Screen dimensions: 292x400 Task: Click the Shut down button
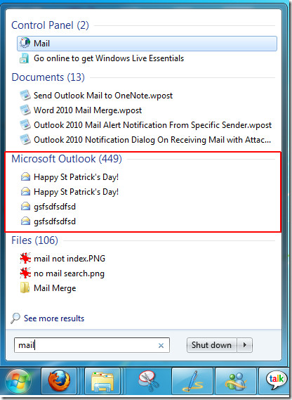click(x=211, y=345)
